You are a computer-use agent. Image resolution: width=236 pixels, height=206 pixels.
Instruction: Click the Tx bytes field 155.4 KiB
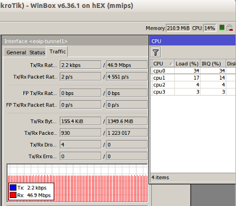pyautogui.click(x=80, y=121)
